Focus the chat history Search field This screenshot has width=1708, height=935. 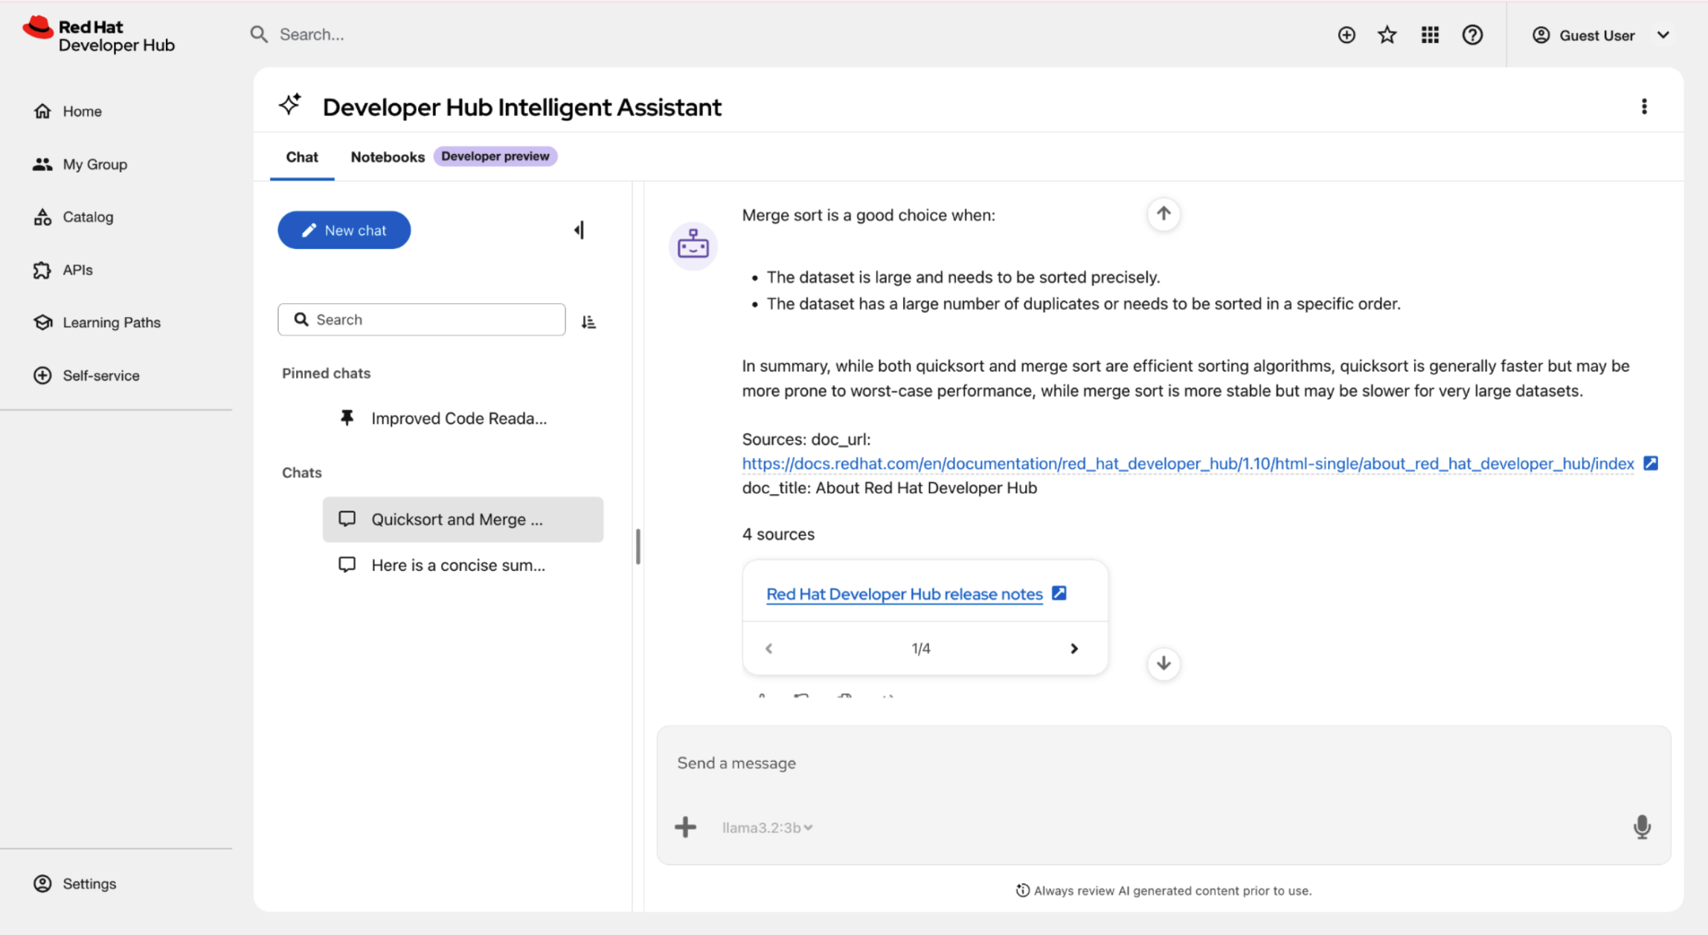(x=422, y=320)
